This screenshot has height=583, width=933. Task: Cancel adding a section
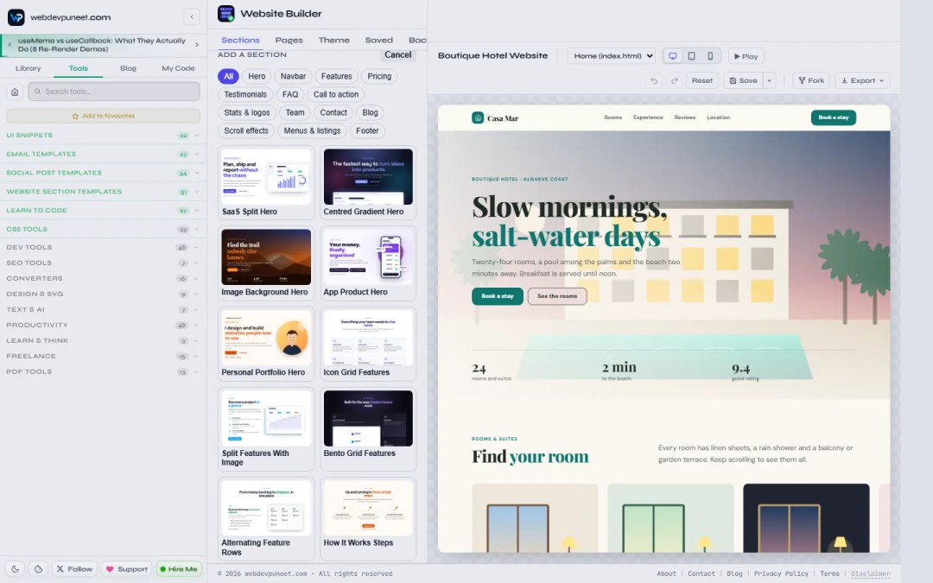tap(397, 54)
